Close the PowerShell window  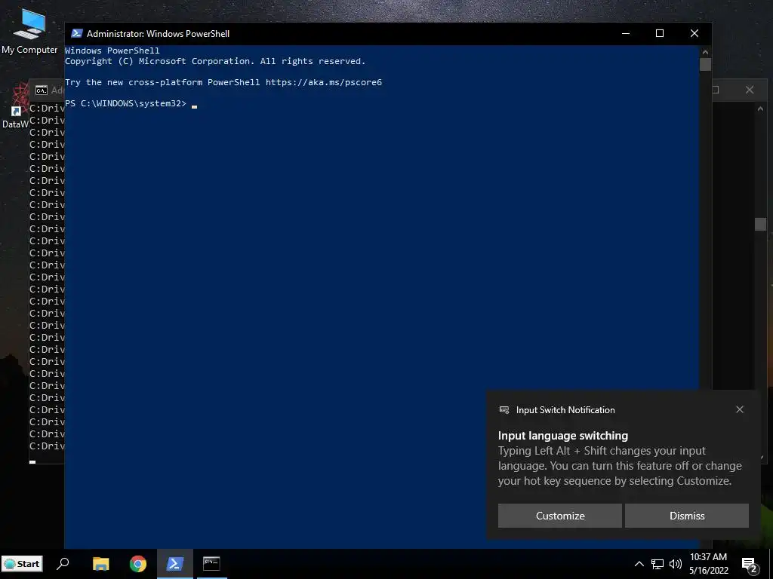coord(694,33)
